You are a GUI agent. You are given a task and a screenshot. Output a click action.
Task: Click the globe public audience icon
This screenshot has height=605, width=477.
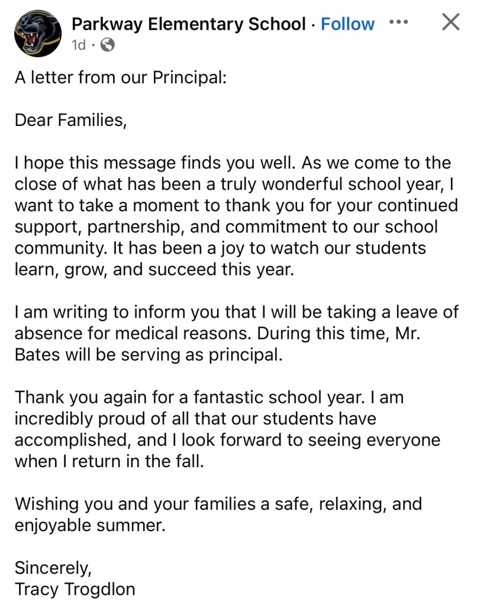tap(108, 44)
